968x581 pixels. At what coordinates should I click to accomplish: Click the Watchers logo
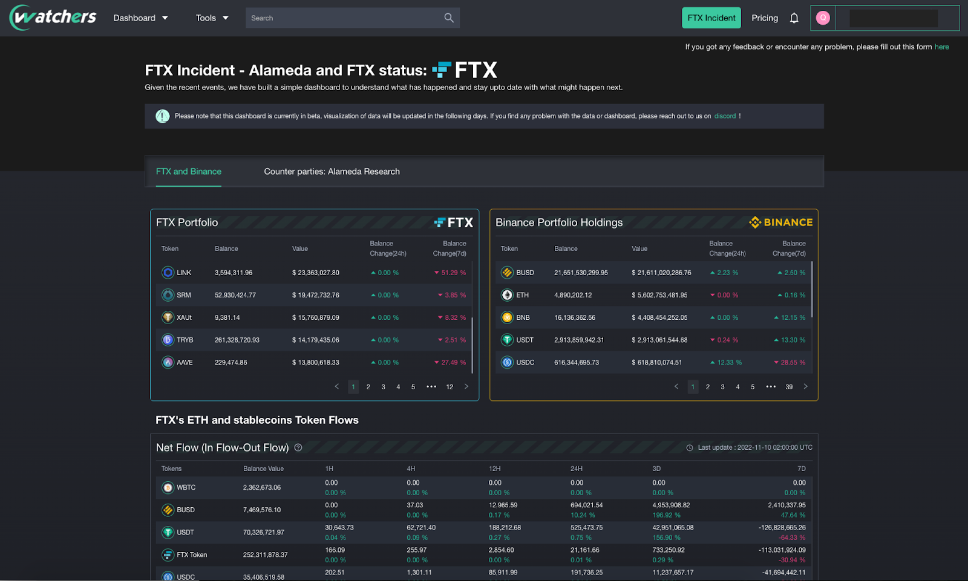click(51, 17)
